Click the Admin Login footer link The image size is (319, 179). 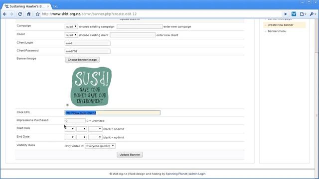pos(197,174)
